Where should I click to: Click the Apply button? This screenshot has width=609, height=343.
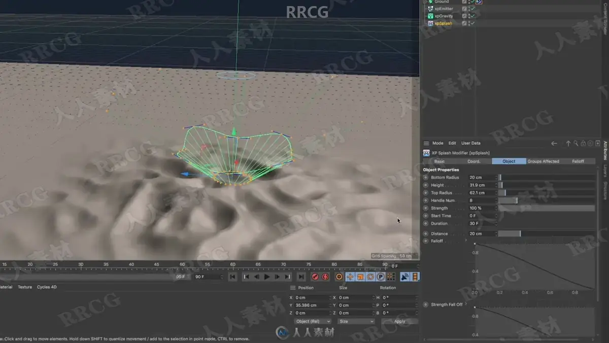(x=400, y=321)
